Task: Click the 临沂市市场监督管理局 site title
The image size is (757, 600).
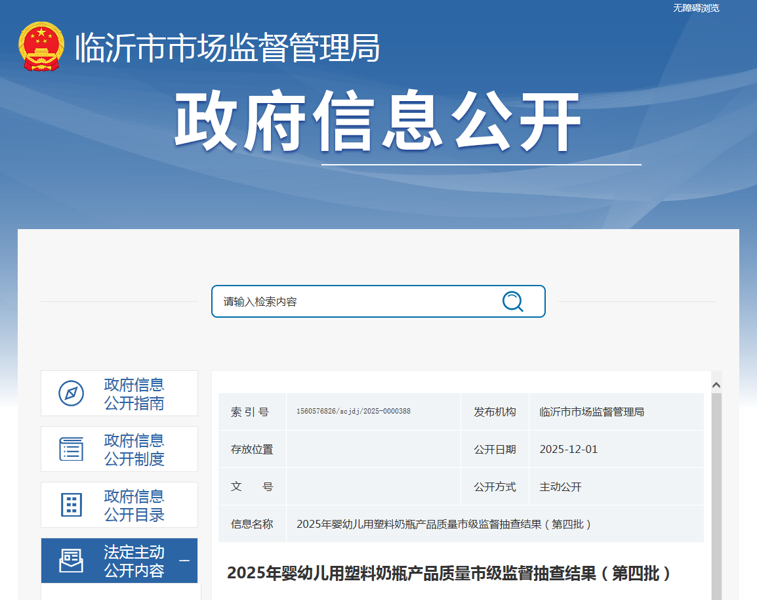Action: click(228, 48)
